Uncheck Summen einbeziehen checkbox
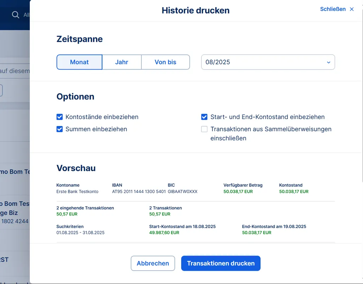This screenshot has height=284, width=363. pyautogui.click(x=60, y=129)
